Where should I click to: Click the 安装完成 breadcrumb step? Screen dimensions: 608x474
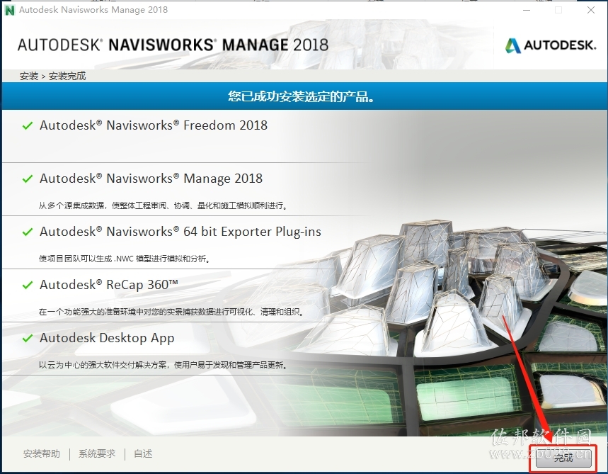point(67,76)
